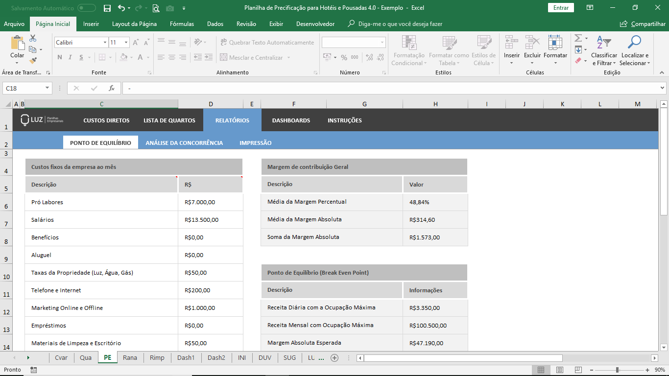This screenshot has height=376, width=669.
Task: Toggle the Salvamento Automático switch
Action: (x=87, y=8)
